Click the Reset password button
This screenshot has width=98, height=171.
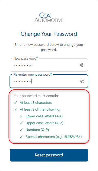[49, 155]
